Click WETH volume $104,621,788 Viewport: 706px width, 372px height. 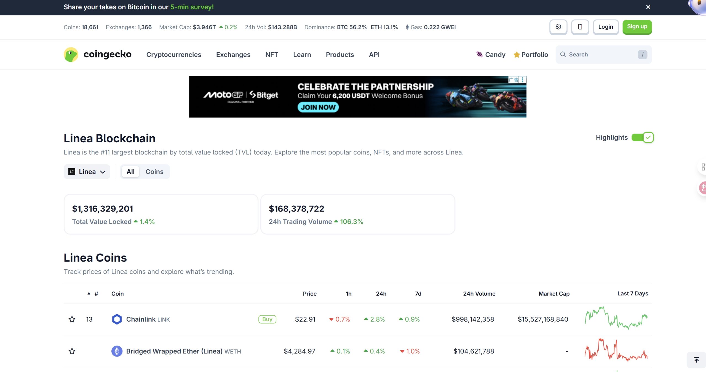click(x=474, y=351)
